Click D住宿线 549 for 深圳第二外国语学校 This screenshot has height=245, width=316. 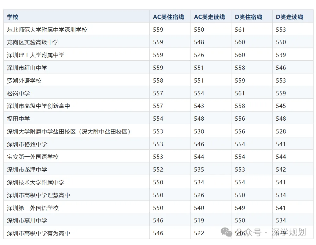(240, 208)
